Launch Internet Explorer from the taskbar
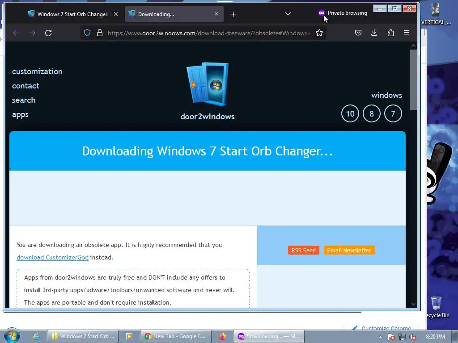The height and width of the screenshot is (343, 458). (x=36, y=336)
